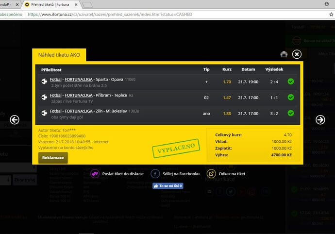Click soccer ball icon for Zlín - Ml.Boleslav
Viewport: 335px width, 234px height.
point(44,113)
